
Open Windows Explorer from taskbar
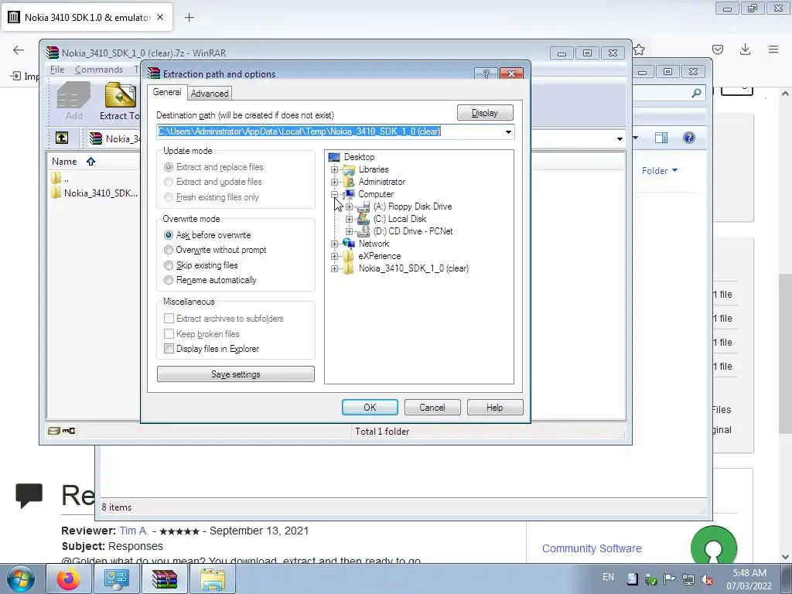[213, 579]
